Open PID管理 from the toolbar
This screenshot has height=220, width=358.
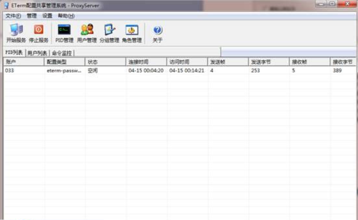click(x=64, y=33)
